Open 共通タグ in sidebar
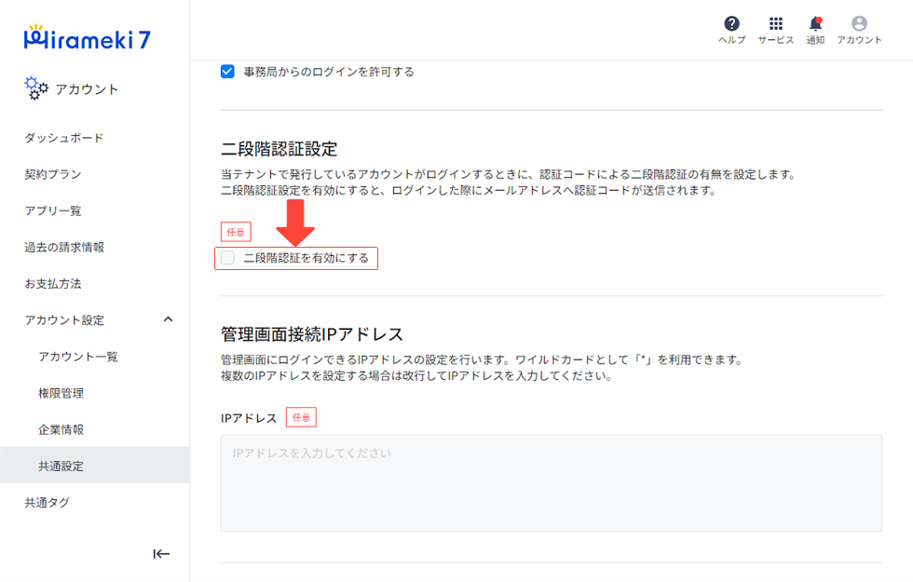Image resolution: width=913 pixels, height=582 pixels. (x=48, y=502)
